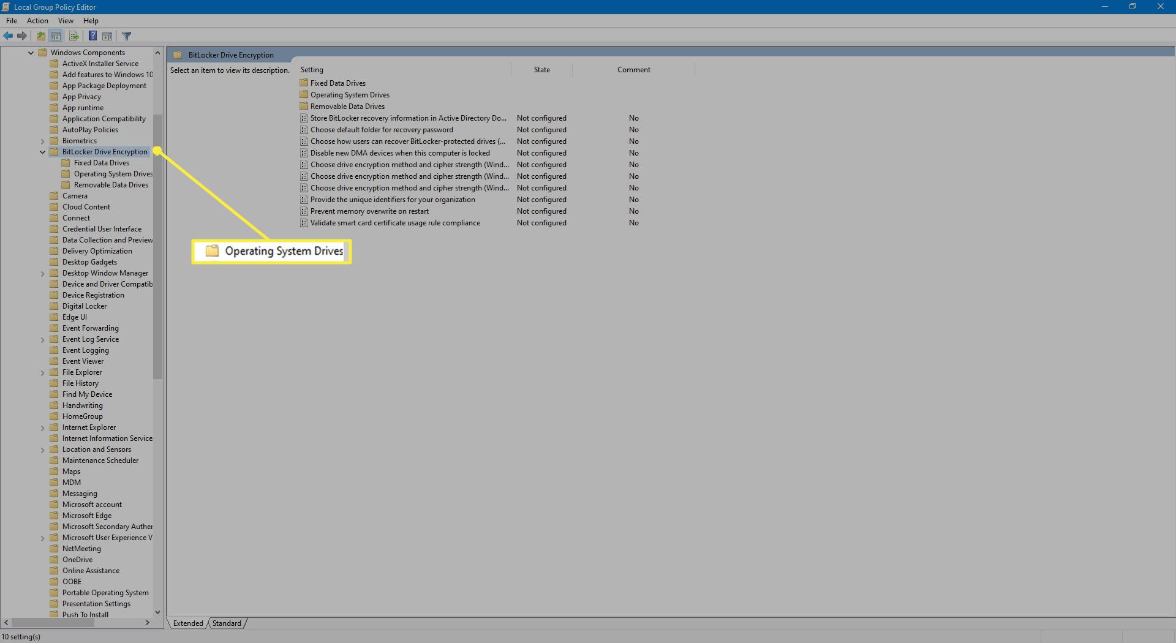The height and width of the screenshot is (643, 1176).
Task: Click the tree pane scroll-down arrow
Action: [x=157, y=612]
